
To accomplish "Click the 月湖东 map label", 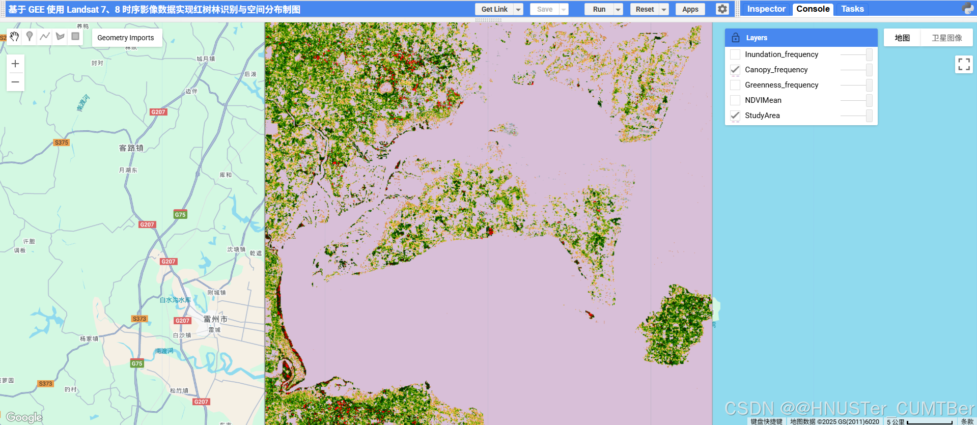I will 128,170.
